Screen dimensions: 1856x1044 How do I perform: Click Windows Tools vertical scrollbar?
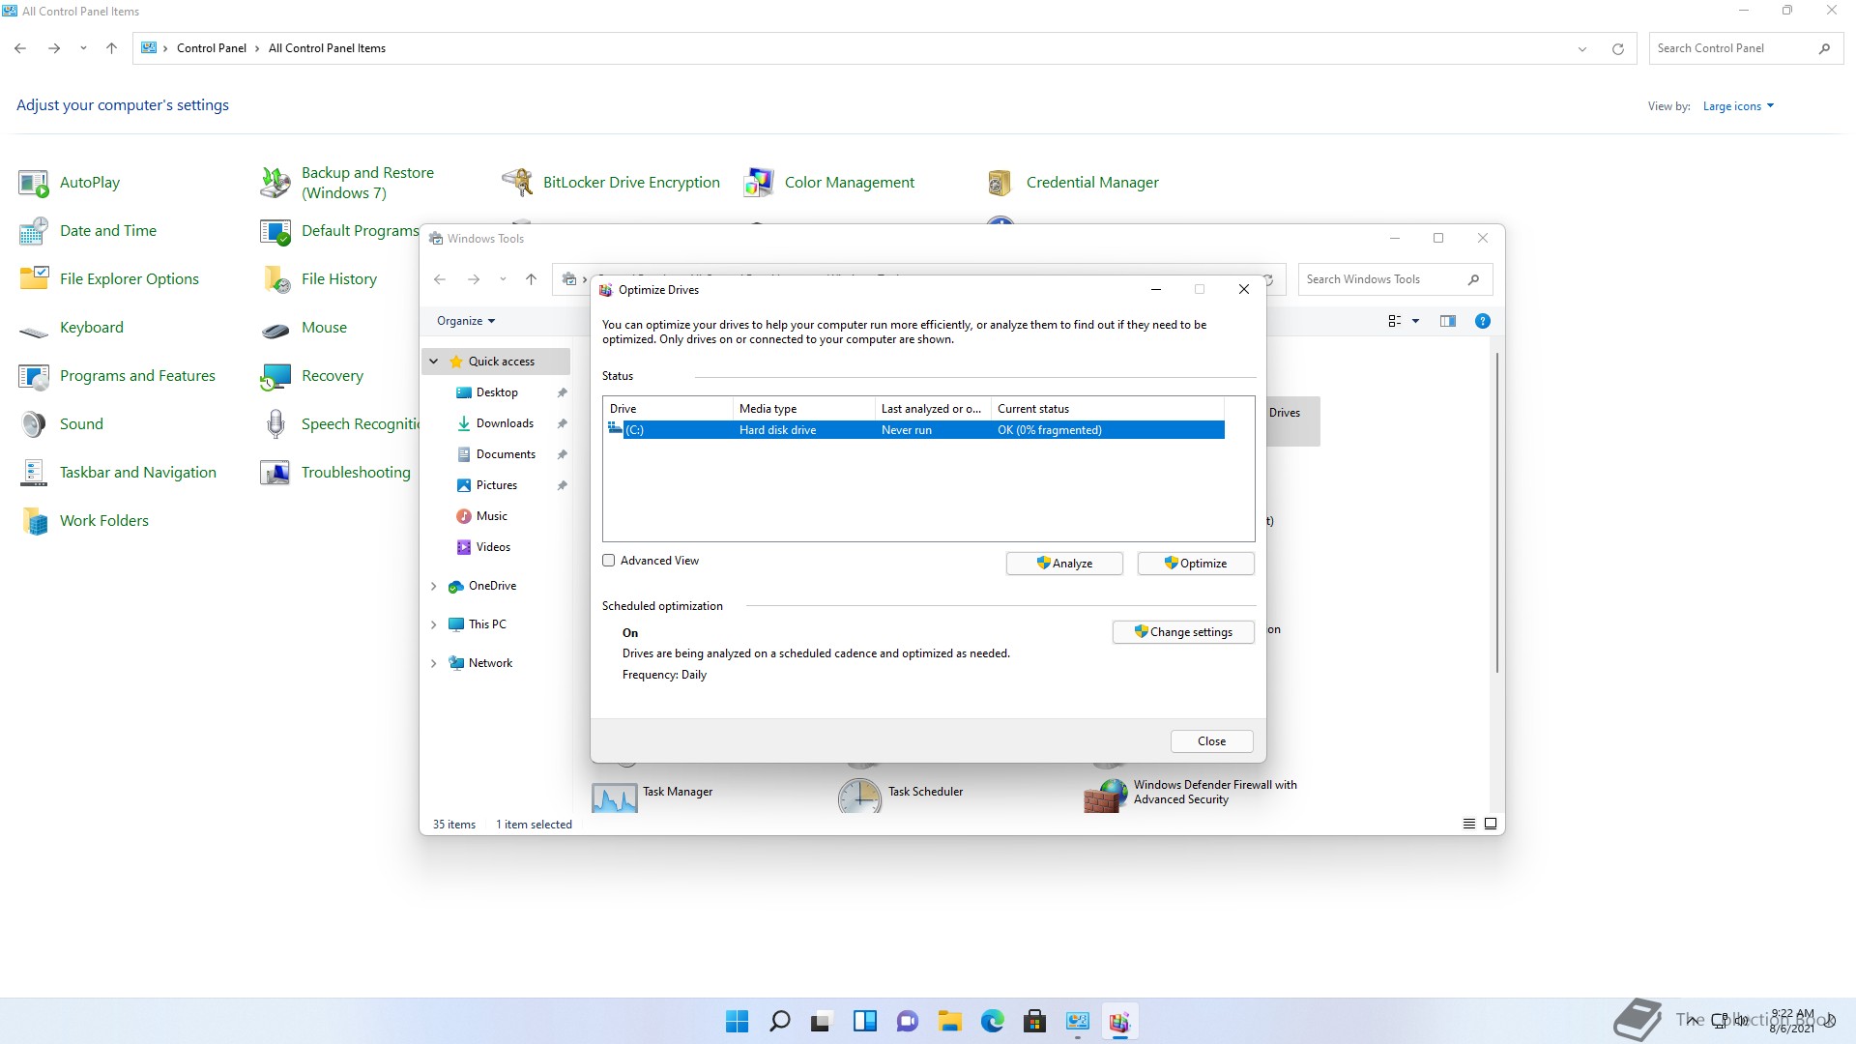pos(1496,512)
